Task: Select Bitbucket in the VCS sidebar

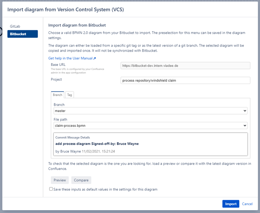Action: (x=22, y=34)
